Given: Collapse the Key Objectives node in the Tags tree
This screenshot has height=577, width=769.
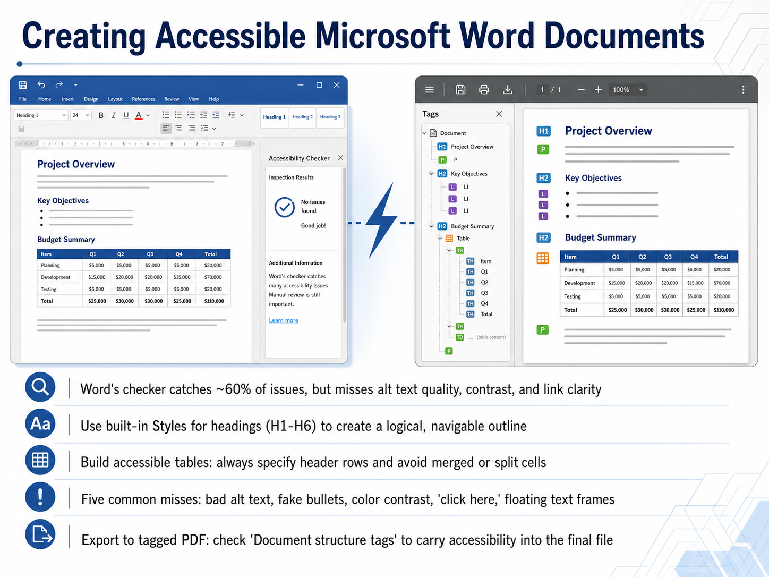Looking at the screenshot, I should tap(431, 174).
